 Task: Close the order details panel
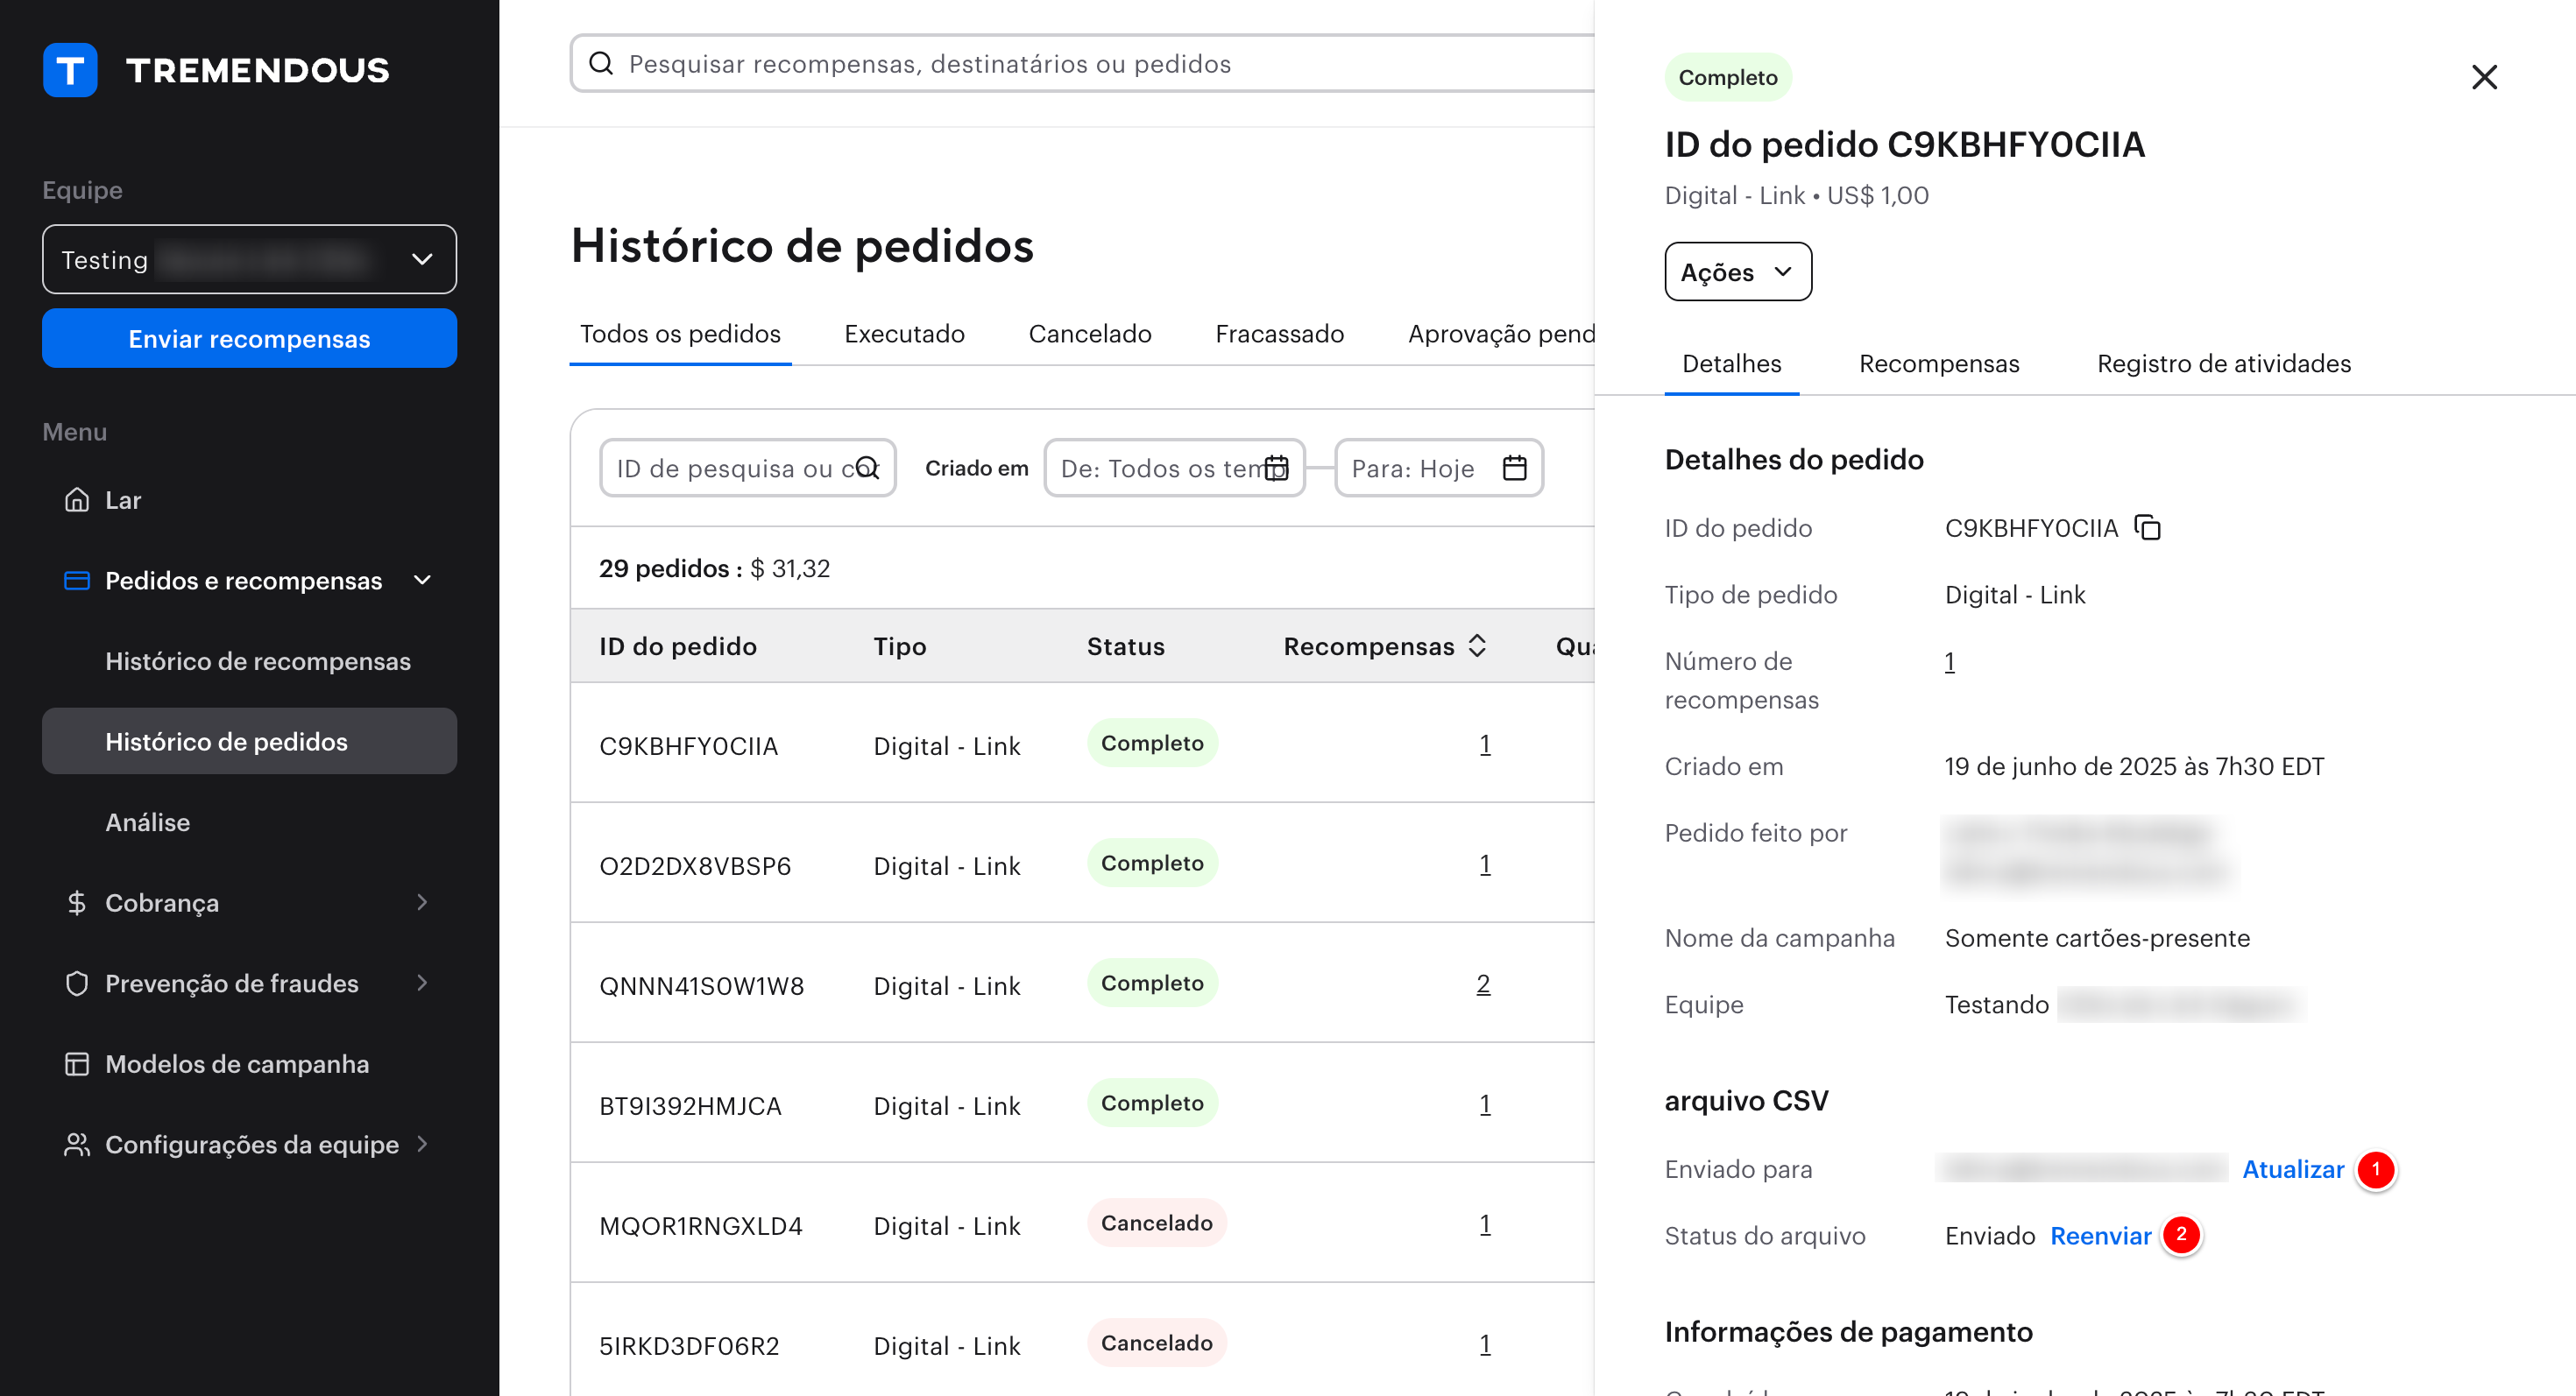coord(2483,77)
